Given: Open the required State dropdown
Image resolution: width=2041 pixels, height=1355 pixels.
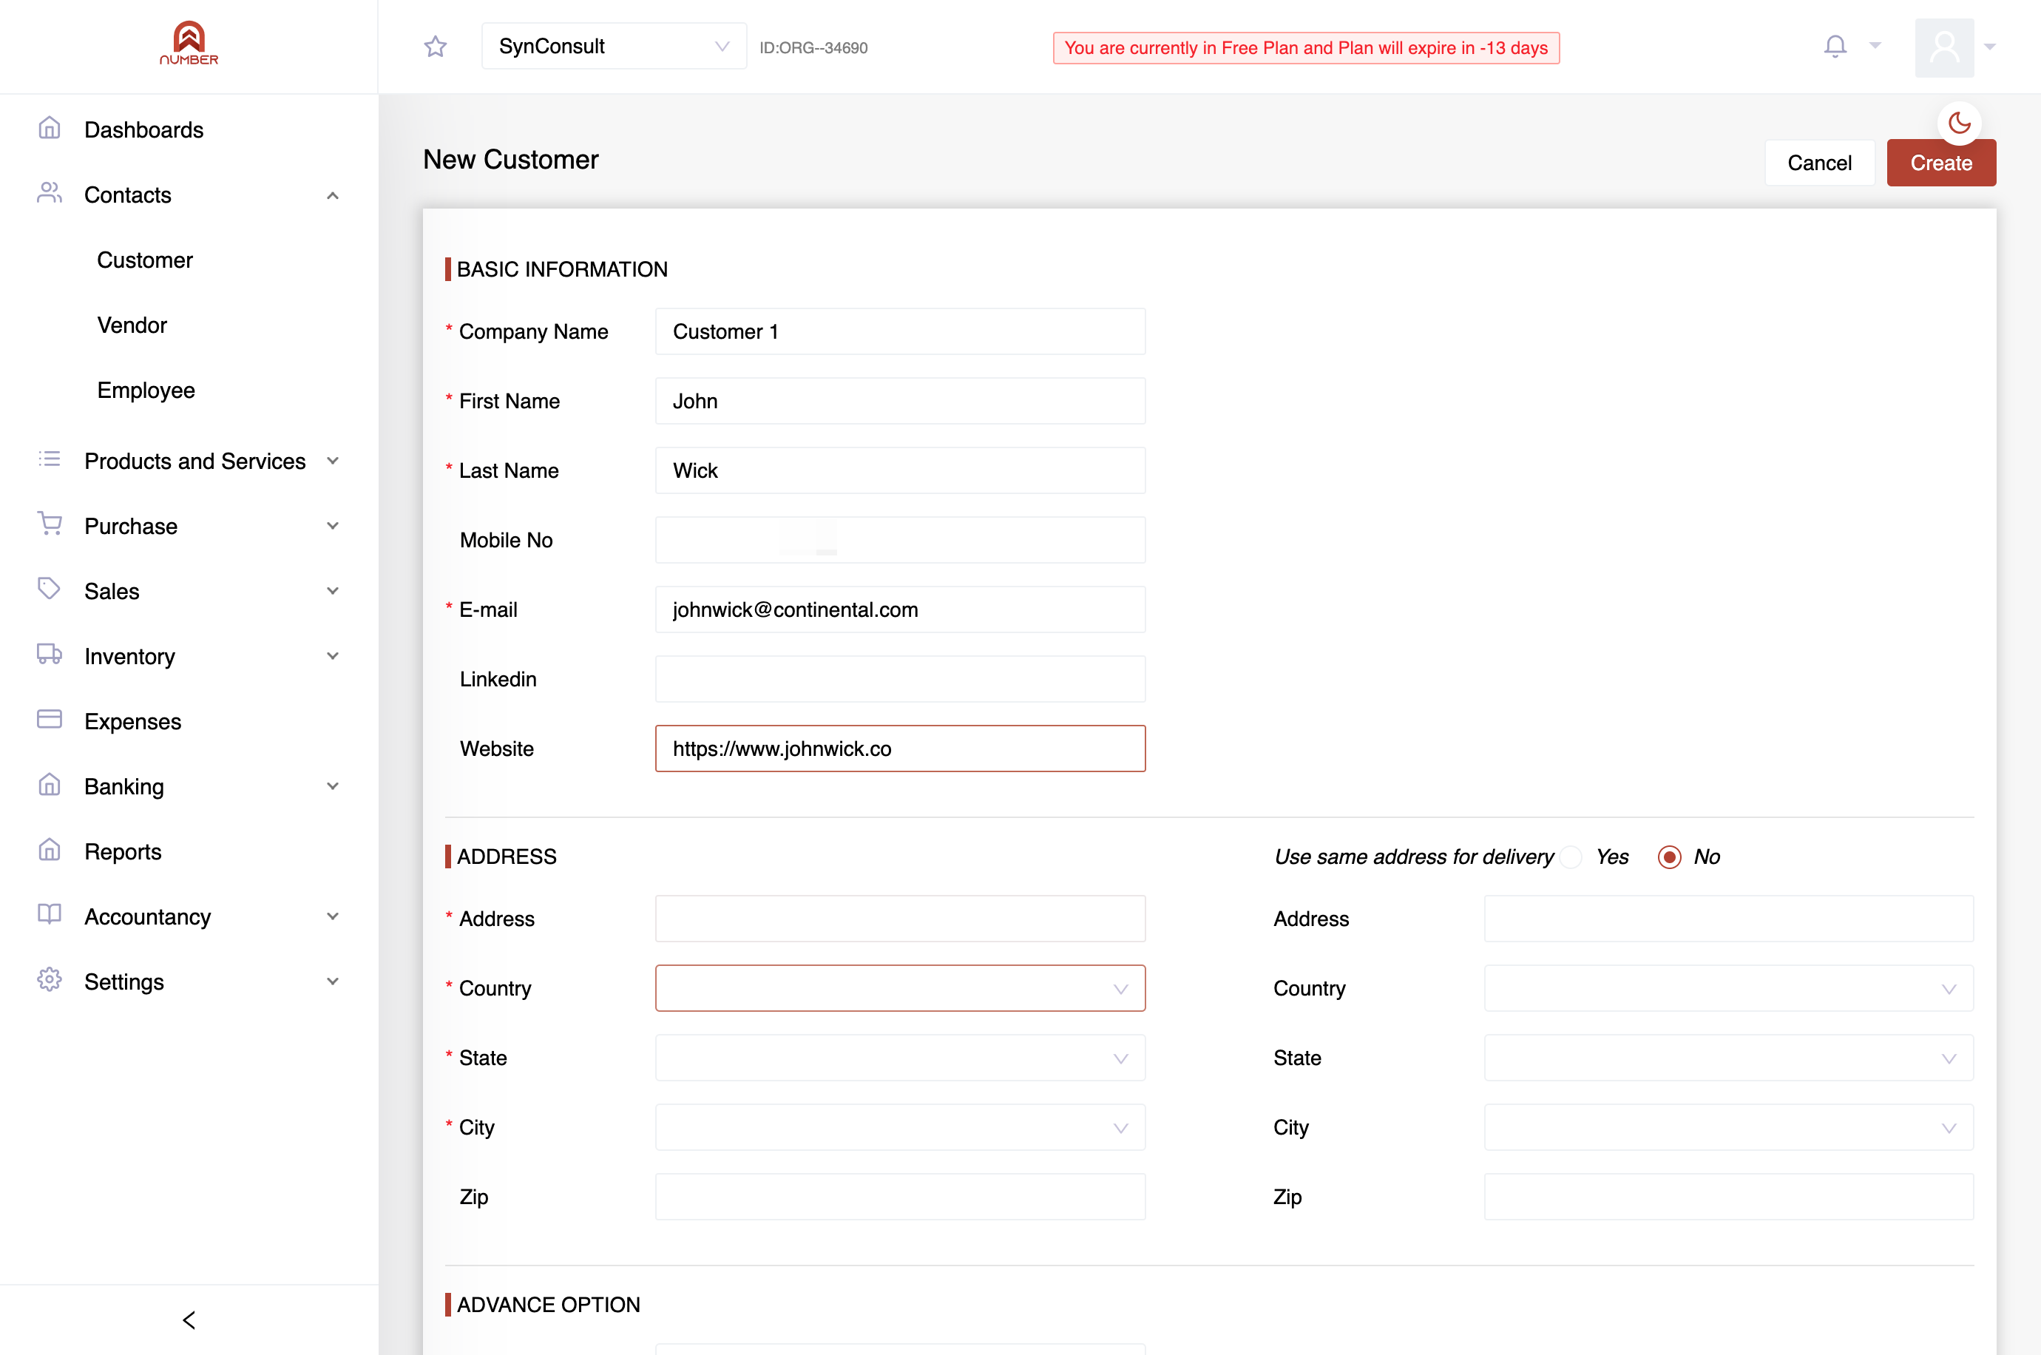Looking at the screenshot, I should coord(900,1058).
